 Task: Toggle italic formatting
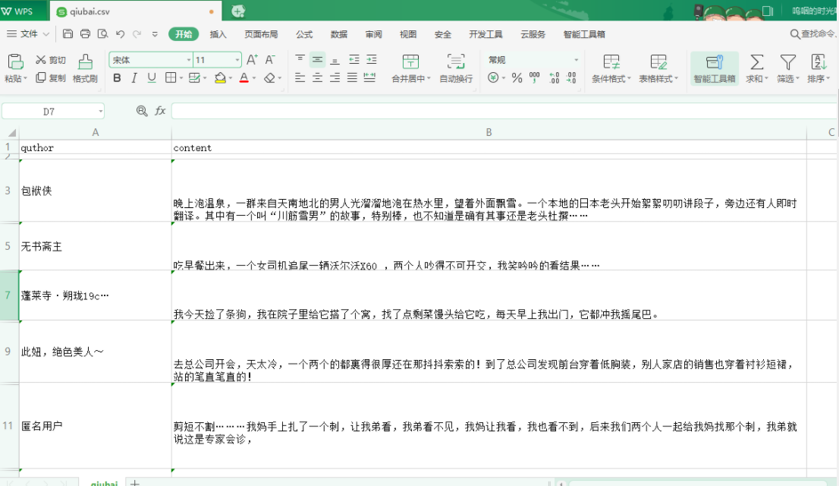134,78
